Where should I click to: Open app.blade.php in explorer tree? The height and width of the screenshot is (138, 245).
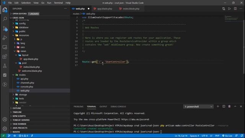[31, 59]
